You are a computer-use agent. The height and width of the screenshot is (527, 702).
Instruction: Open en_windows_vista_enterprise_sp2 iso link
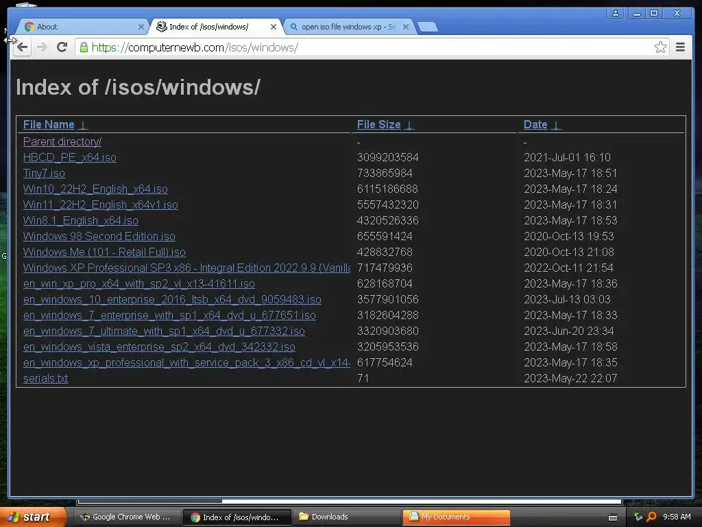pos(159,347)
